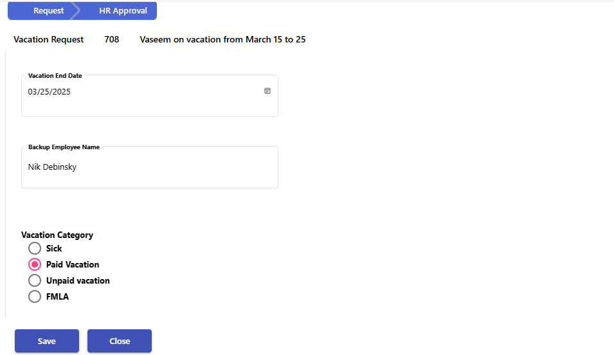
Task: Click the Vaseem vacation title text
Action: [x=222, y=40]
